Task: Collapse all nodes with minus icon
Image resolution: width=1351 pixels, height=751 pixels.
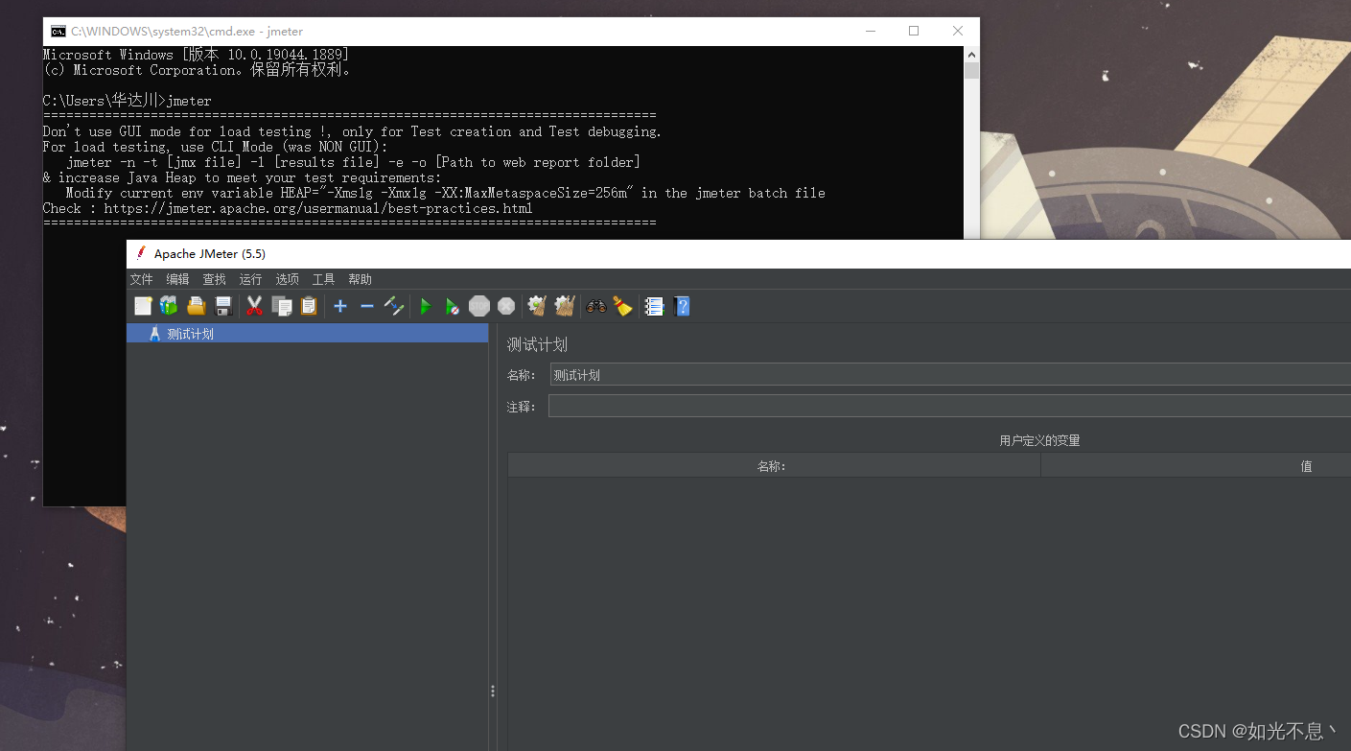Action: pyautogui.click(x=367, y=306)
